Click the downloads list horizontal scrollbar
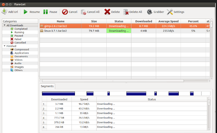Viewport: 217px width, 133px height. (113, 81)
